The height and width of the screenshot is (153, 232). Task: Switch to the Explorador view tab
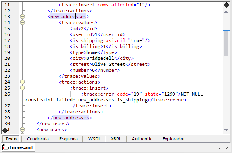pyautogui.click(x=174, y=139)
